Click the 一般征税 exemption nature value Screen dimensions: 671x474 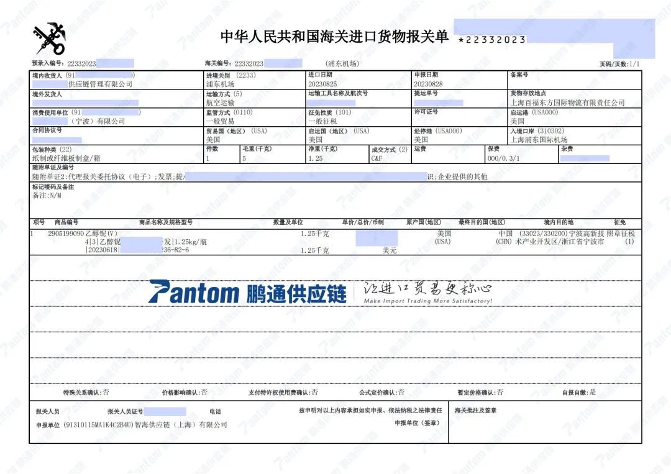(321, 121)
